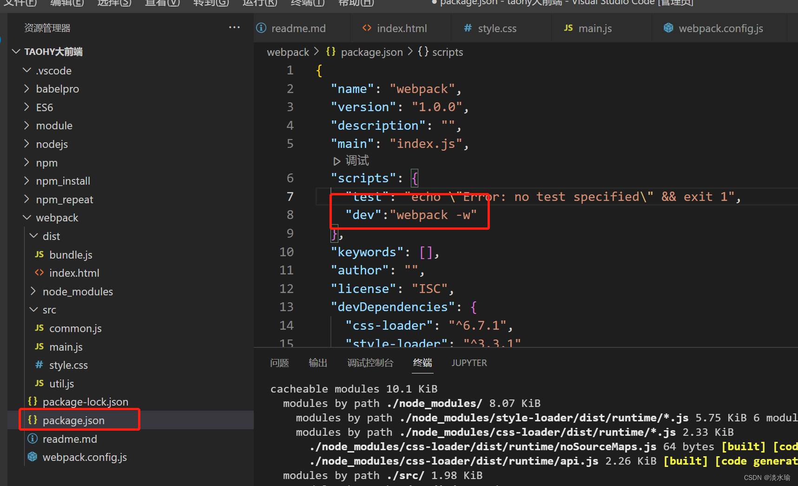
Task: Click JS icon beside bundle.js
Action: coord(40,254)
